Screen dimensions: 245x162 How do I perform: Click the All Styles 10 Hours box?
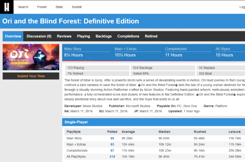(229, 52)
